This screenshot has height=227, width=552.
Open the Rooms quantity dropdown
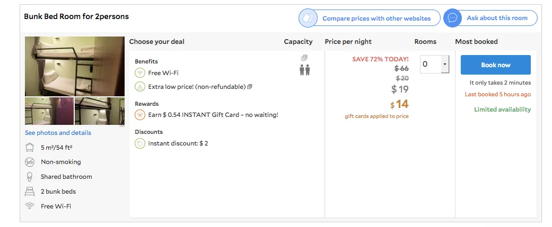click(x=434, y=65)
